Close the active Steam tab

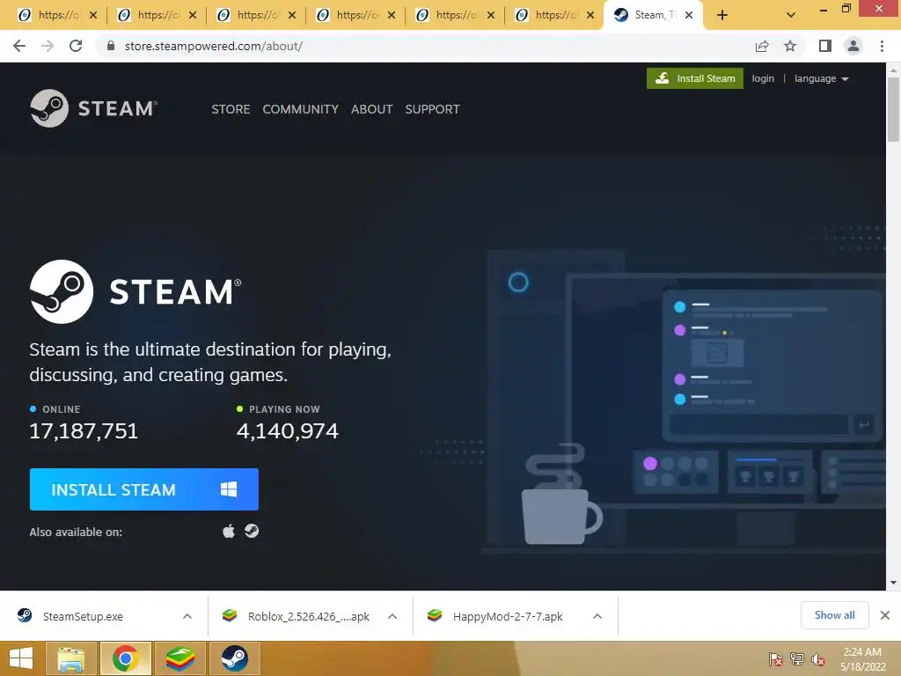[x=689, y=16]
